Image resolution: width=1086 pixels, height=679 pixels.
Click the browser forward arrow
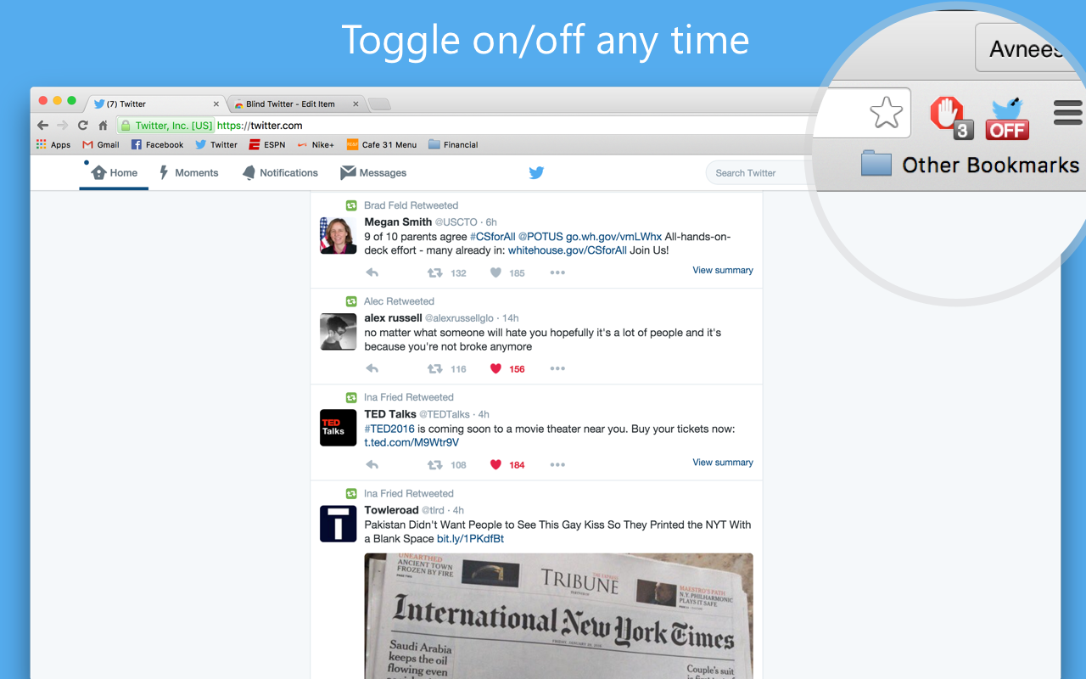pos(62,125)
